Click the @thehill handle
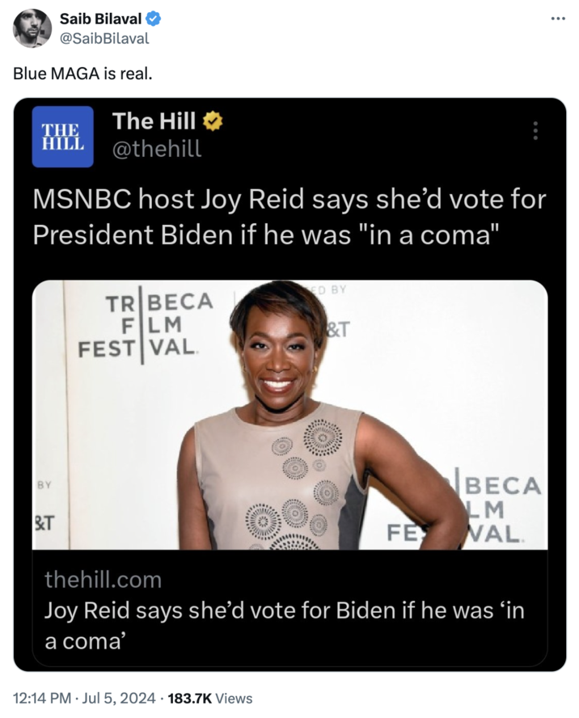This screenshot has width=579, height=718. coord(157,149)
